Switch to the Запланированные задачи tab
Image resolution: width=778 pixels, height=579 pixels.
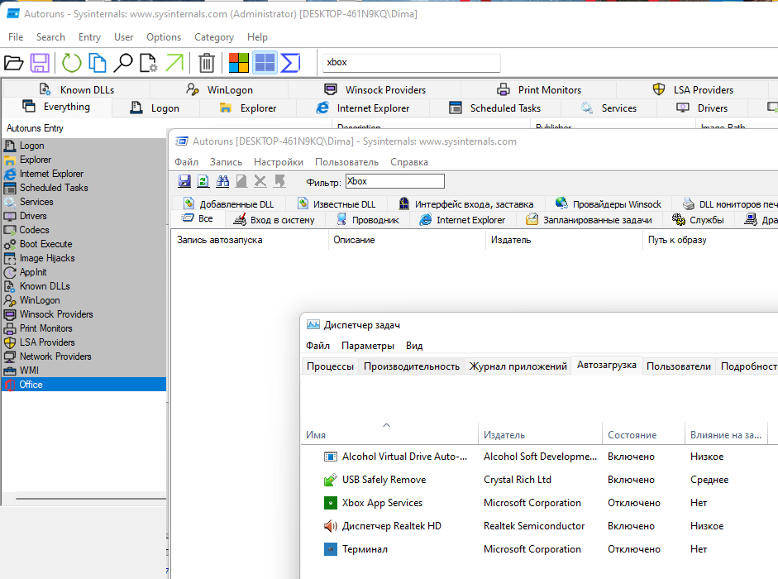tap(589, 219)
